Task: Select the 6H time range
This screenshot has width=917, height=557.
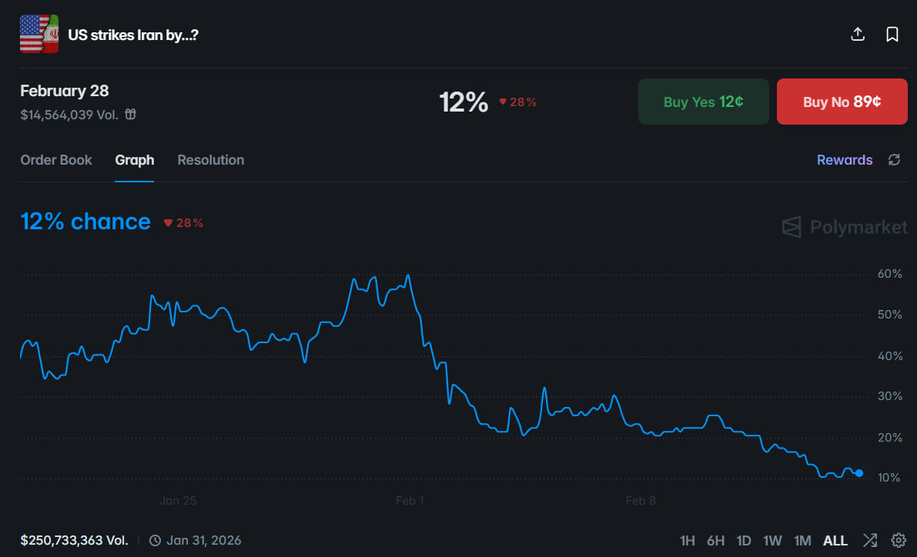Action: tap(715, 541)
